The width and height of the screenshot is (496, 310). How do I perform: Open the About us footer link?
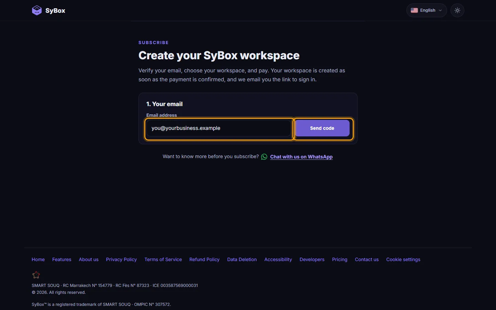[89, 259]
